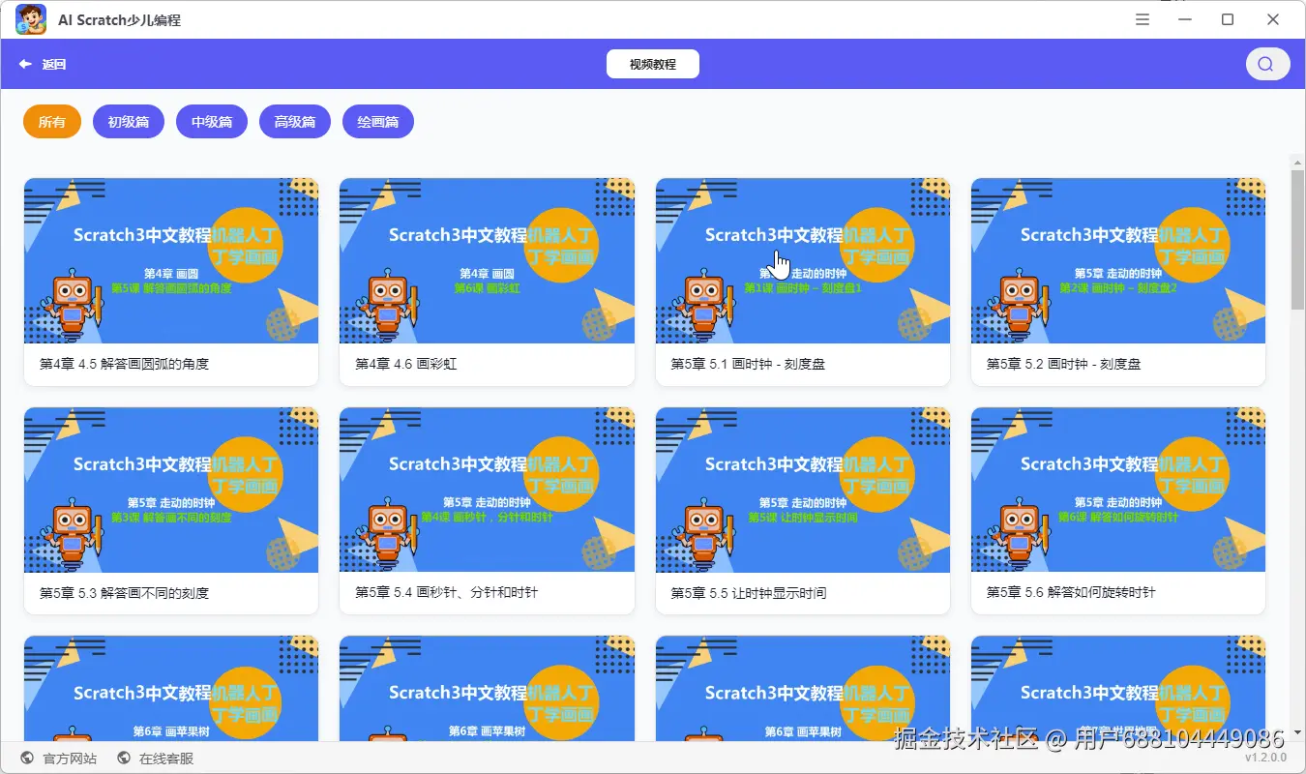Select the 高级篇 category filter
This screenshot has height=774, width=1306.
click(295, 122)
